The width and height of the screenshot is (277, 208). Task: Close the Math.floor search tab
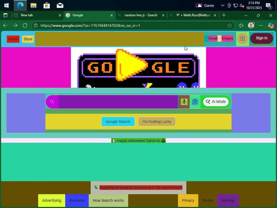click(x=215, y=15)
